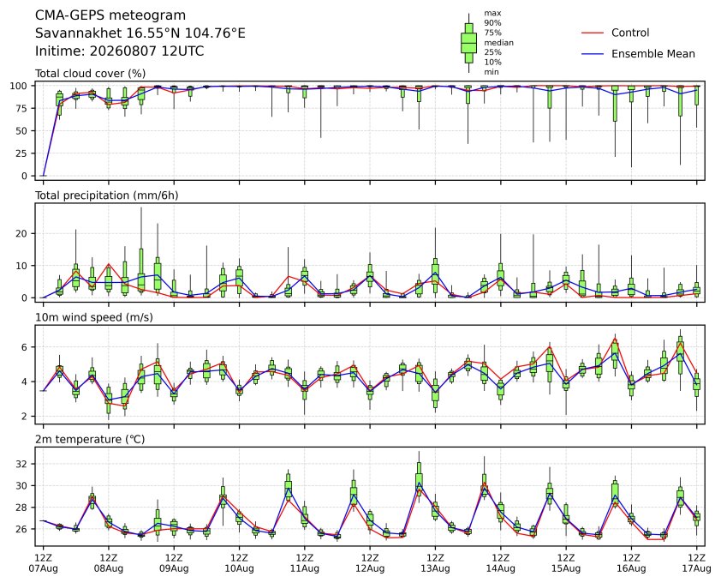The width and height of the screenshot is (721, 583).
Task: Click the '28' tick on temperature axis
Action: tap(21, 507)
